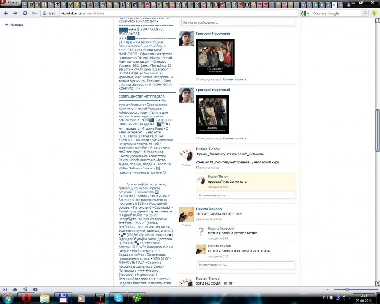Click the blue help icon in tray
The image size is (380, 304).
tap(338, 298)
